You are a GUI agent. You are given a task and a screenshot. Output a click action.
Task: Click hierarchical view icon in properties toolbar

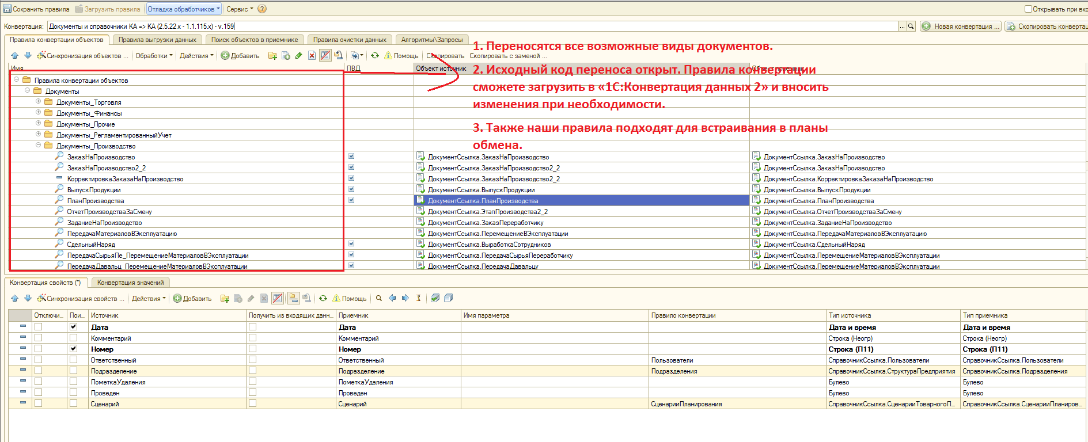[x=293, y=298]
